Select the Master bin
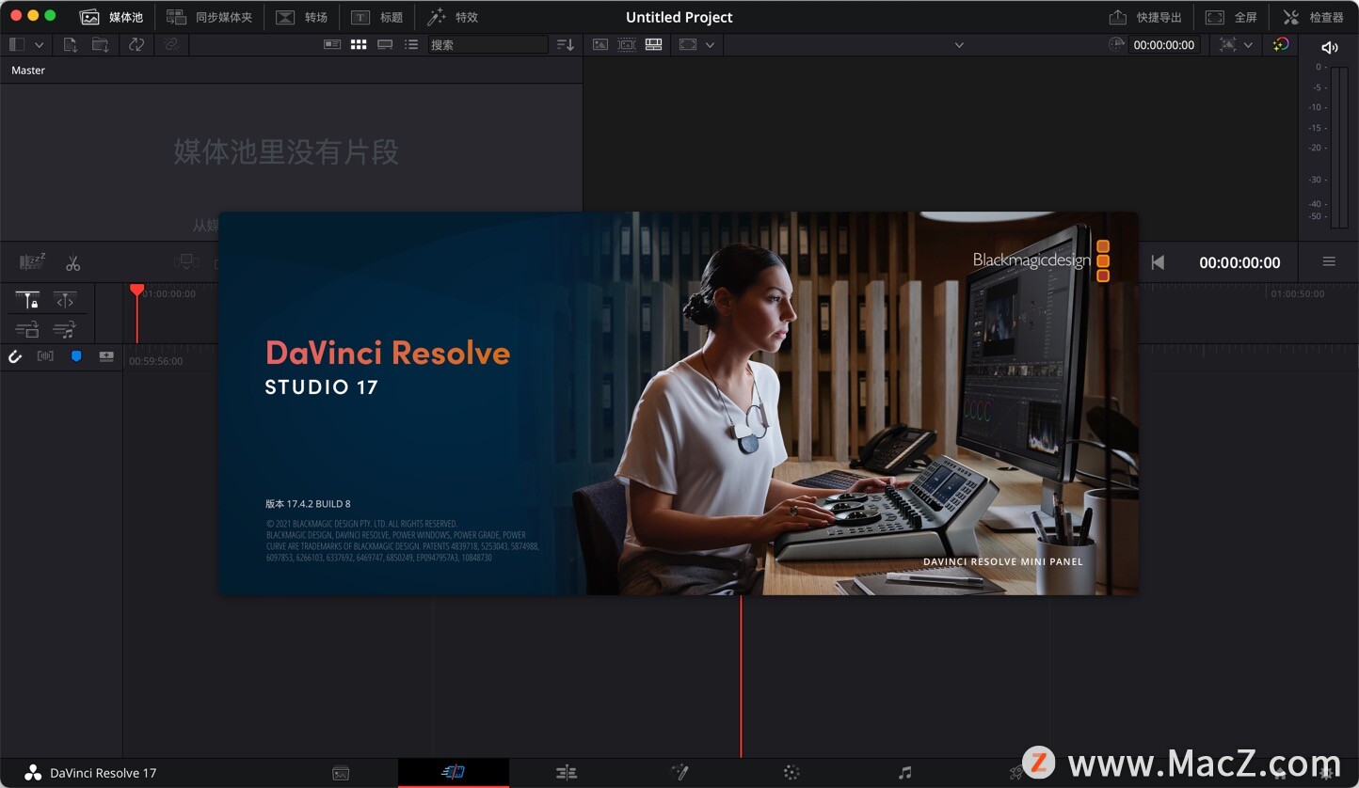1359x788 pixels. coord(28,71)
